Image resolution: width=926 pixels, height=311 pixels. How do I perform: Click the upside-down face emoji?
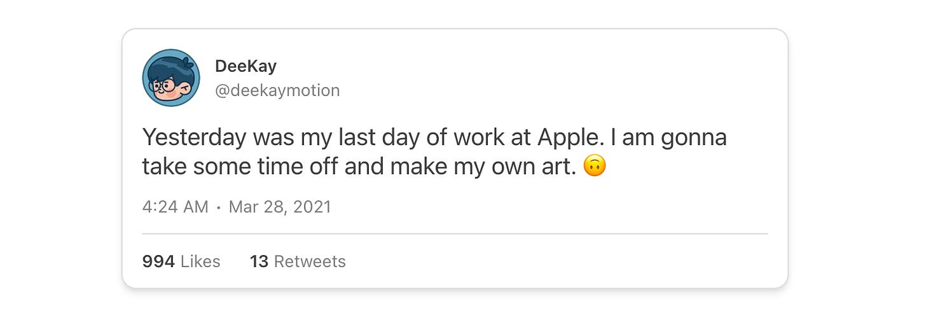pos(595,167)
